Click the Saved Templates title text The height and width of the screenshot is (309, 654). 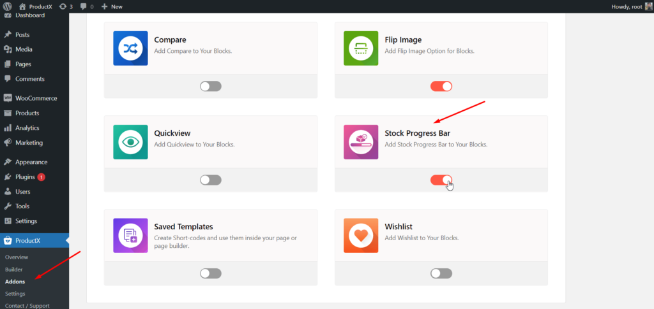[x=183, y=227]
